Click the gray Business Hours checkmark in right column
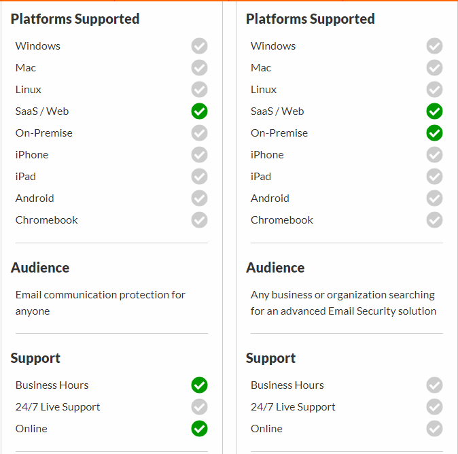The height and width of the screenshot is (454, 458). 434,385
